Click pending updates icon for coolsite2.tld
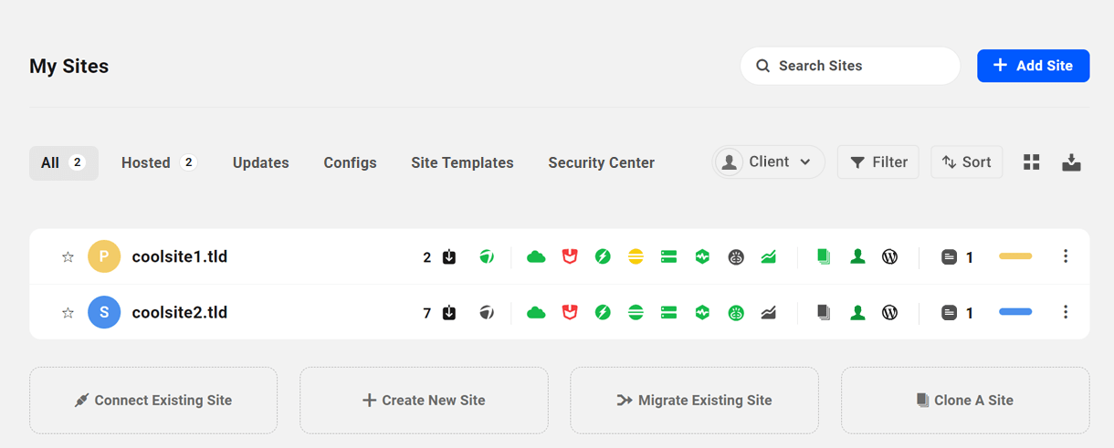 coord(449,313)
